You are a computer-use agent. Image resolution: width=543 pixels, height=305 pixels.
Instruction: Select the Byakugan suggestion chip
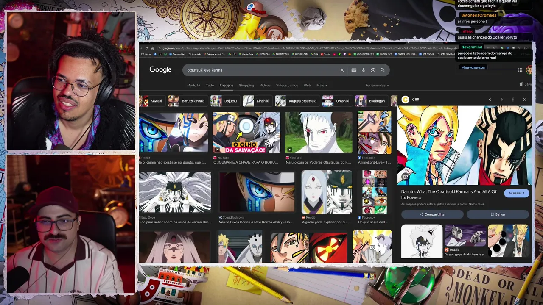371,101
